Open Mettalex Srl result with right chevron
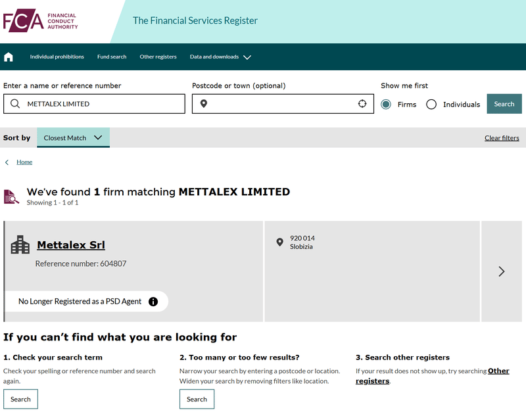 pyautogui.click(x=502, y=271)
